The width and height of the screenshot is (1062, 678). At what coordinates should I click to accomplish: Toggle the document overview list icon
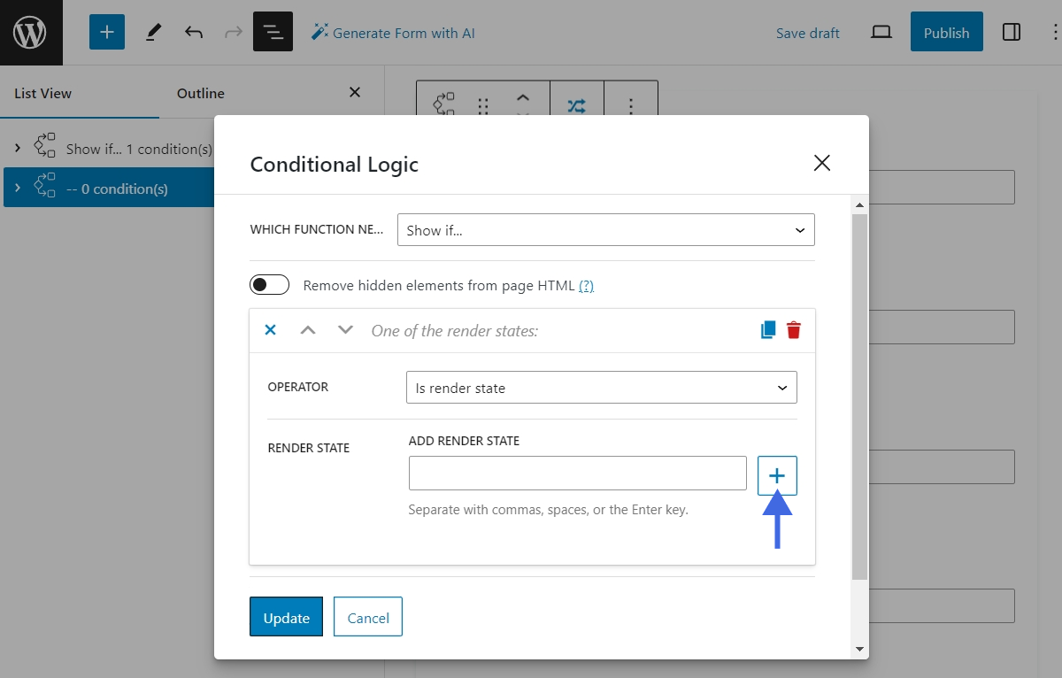(x=273, y=33)
